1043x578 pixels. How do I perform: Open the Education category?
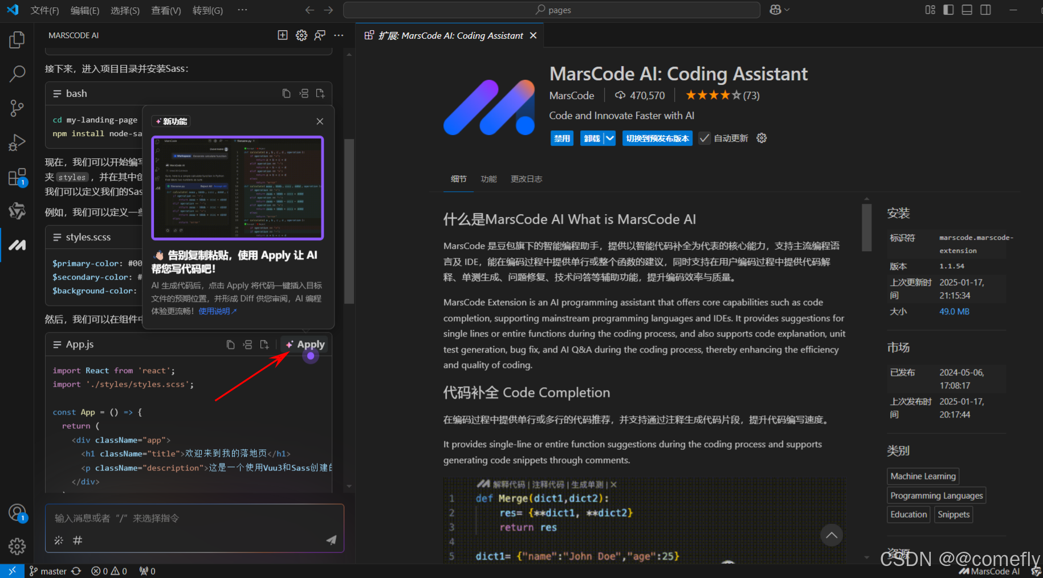(908, 514)
